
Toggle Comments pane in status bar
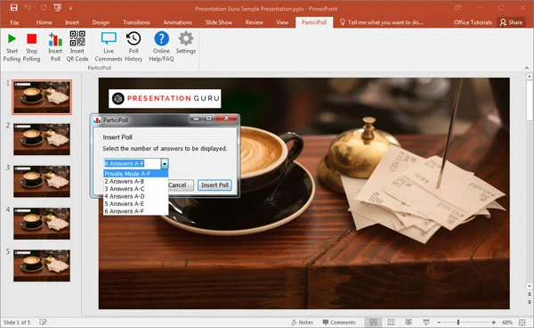339,322
